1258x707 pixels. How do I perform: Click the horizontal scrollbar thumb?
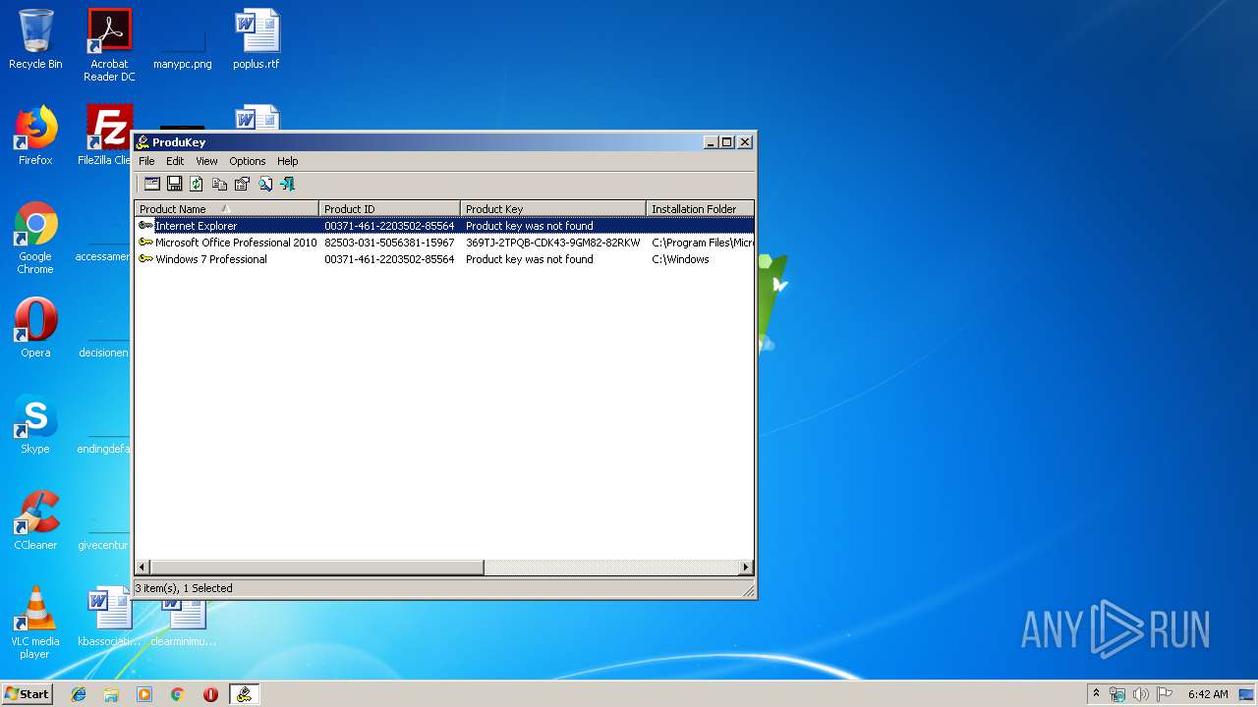pos(316,568)
